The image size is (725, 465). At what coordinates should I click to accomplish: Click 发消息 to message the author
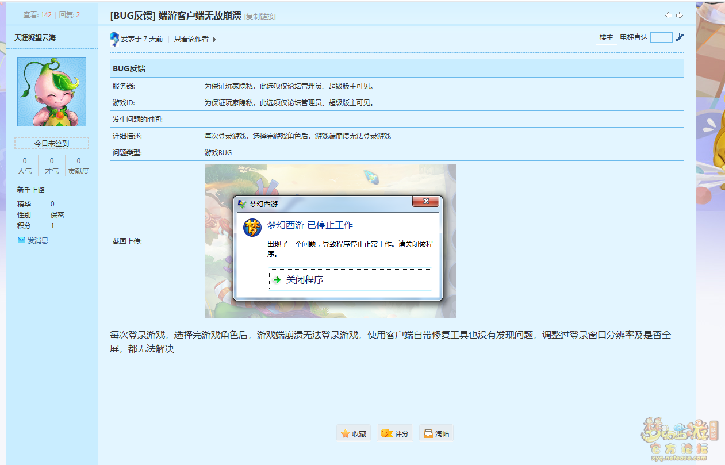click(38, 240)
